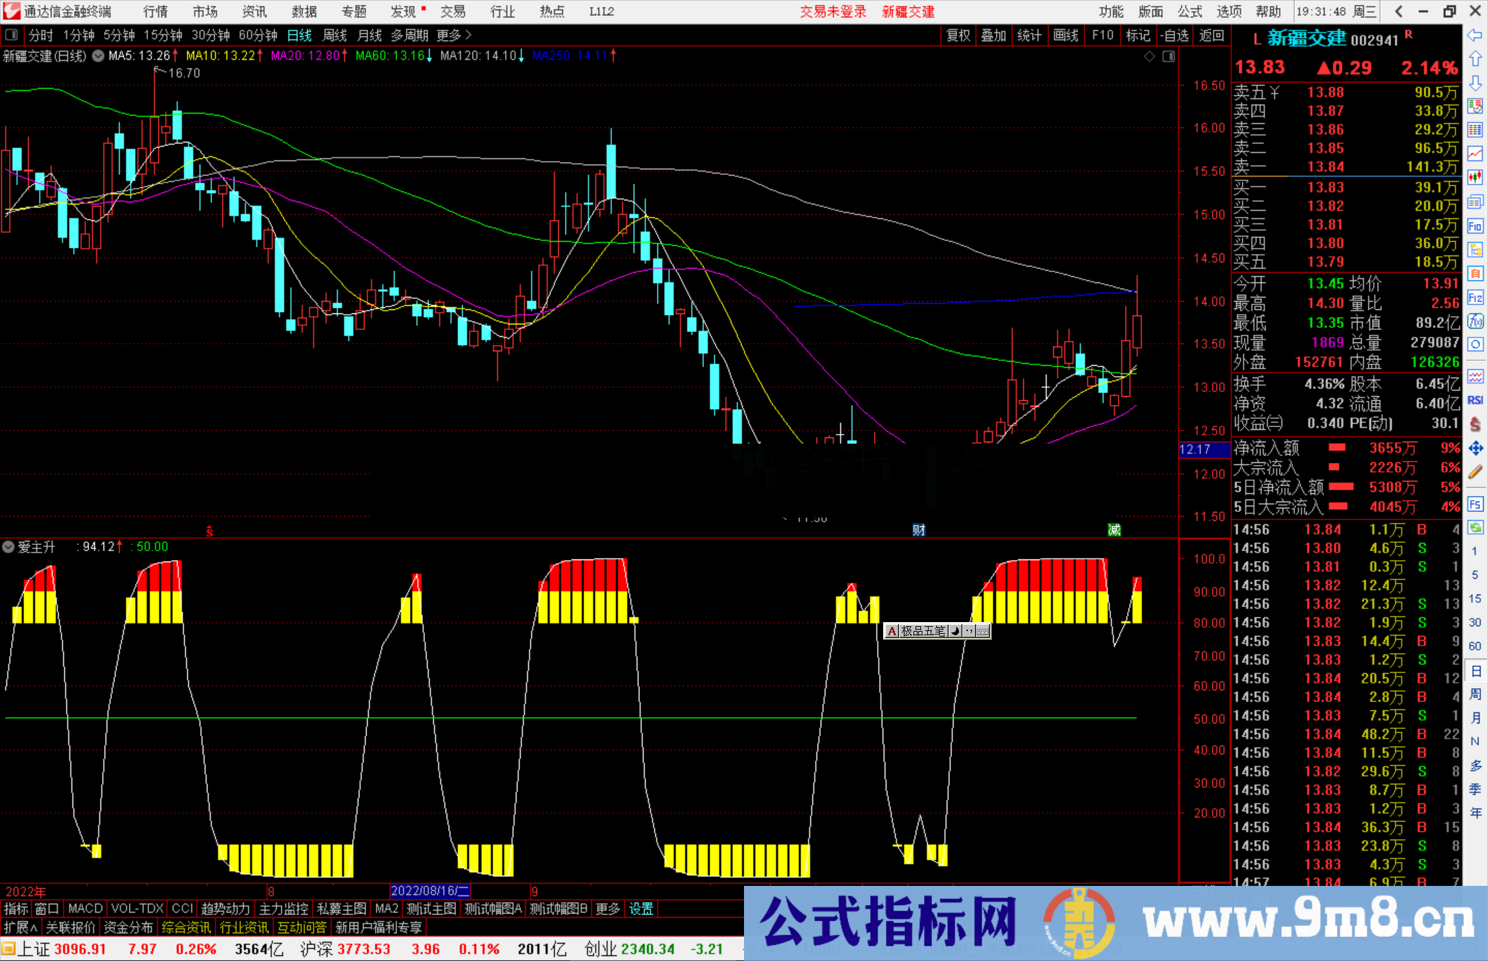Toggle 日 daily period on right edge

pyautogui.click(x=1476, y=672)
